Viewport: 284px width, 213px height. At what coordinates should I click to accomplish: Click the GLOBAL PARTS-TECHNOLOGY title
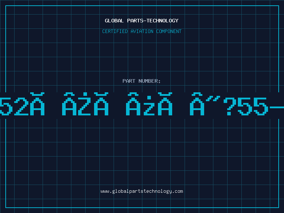(x=142, y=21)
